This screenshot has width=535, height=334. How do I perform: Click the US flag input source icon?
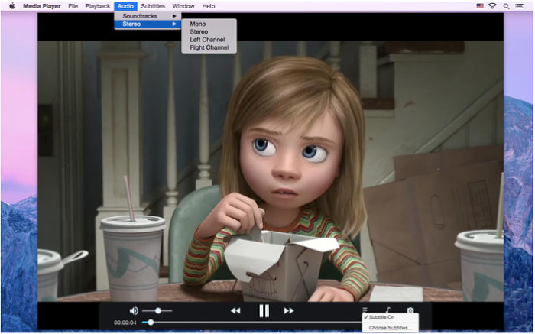[480, 6]
